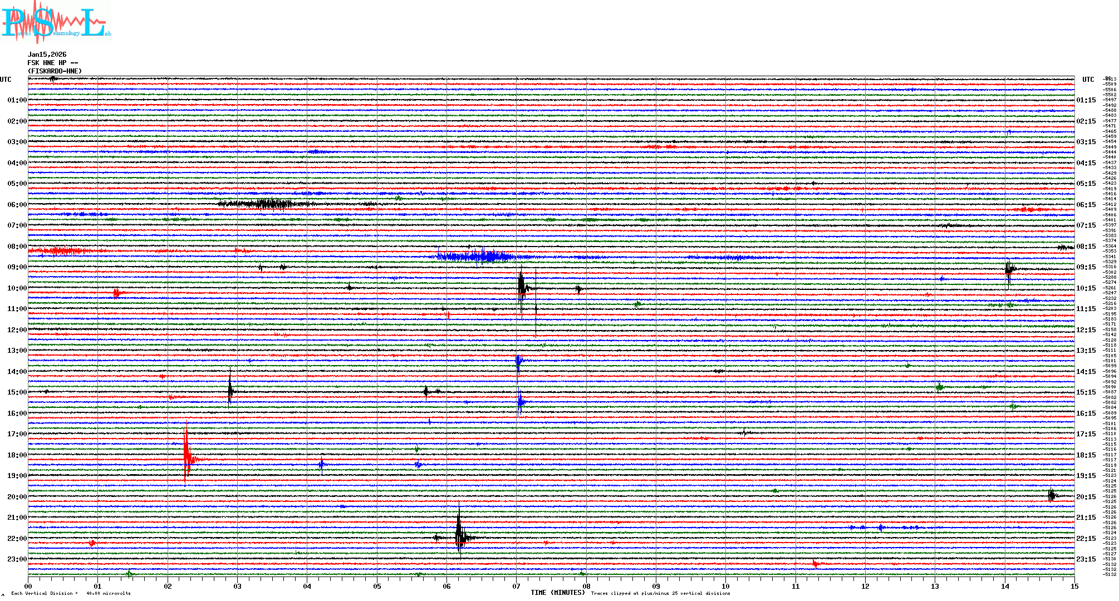Click the UTC label at top right
The height and width of the screenshot is (601, 1119).
pos(1088,80)
